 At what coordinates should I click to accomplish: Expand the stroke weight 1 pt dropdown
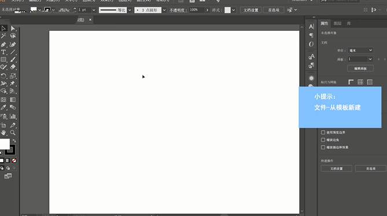(x=94, y=10)
